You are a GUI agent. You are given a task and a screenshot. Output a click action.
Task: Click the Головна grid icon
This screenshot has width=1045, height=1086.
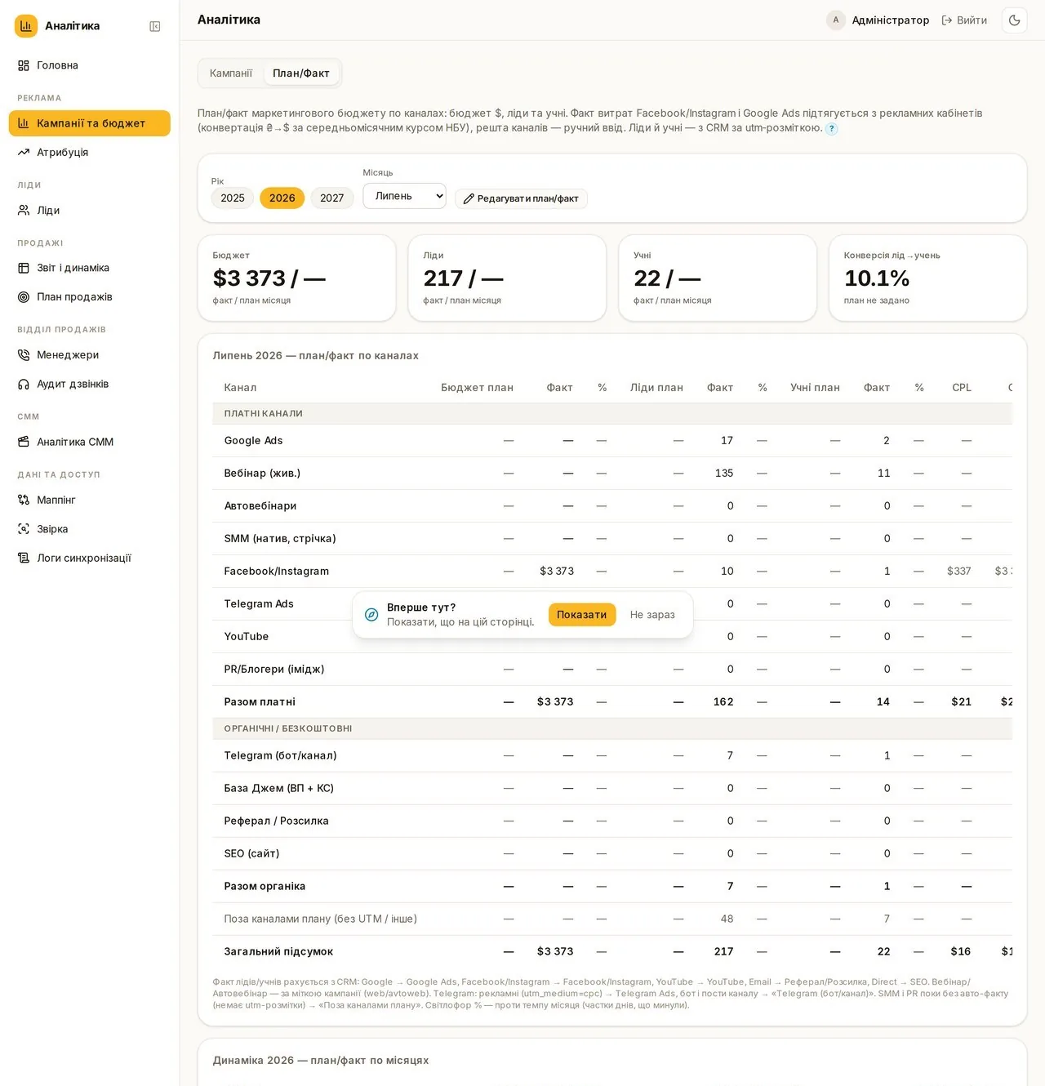click(x=24, y=65)
